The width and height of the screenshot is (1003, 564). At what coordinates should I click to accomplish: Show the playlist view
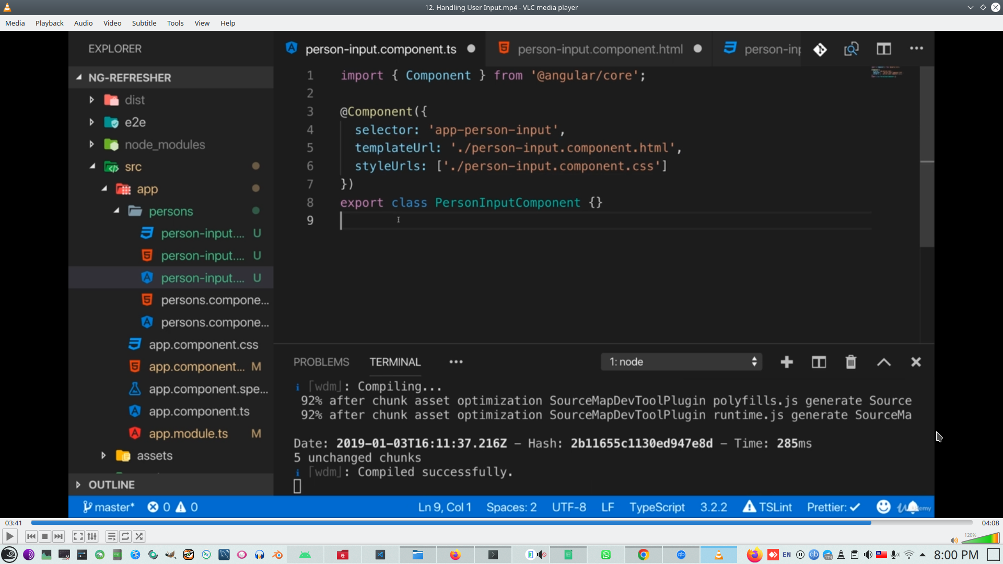111,536
